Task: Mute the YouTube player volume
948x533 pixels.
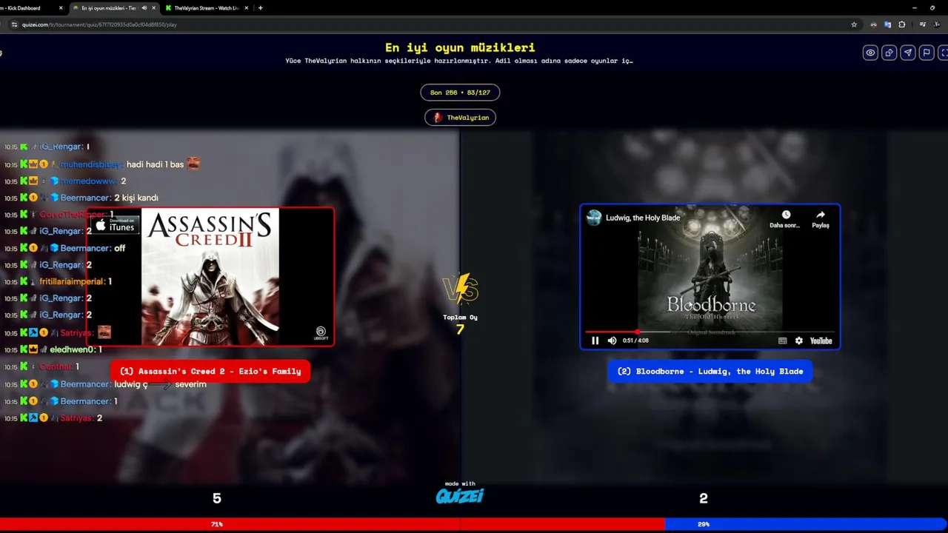Action: click(612, 341)
